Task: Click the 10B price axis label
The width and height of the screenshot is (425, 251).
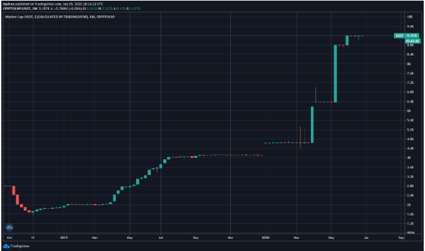Action: coord(410,17)
